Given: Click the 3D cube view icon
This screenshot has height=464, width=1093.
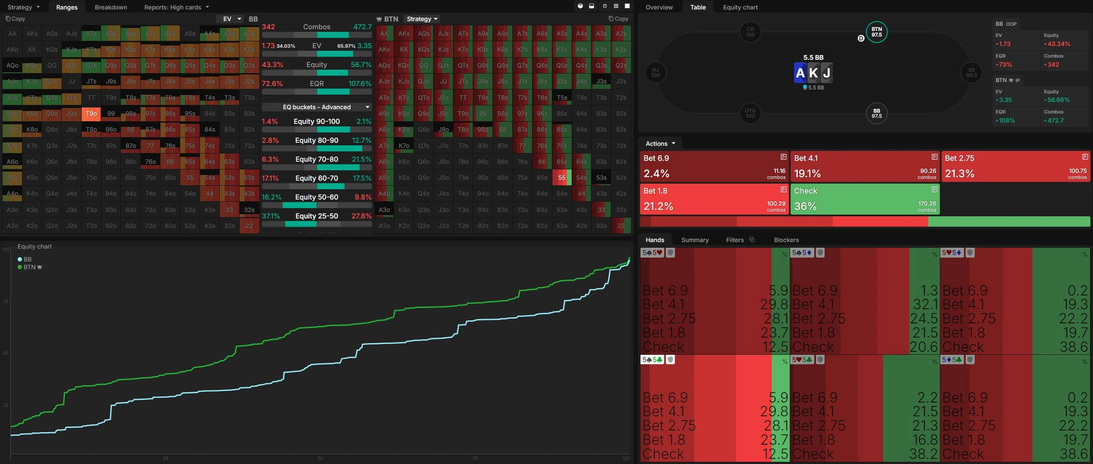Looking at the screenshot, I should pos(580,6).
